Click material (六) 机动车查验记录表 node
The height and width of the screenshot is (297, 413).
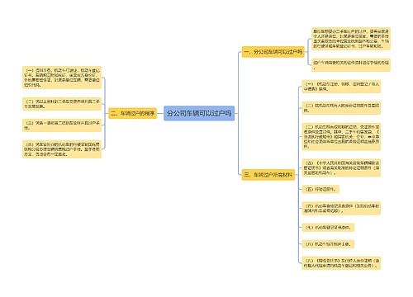pos(341,209)
